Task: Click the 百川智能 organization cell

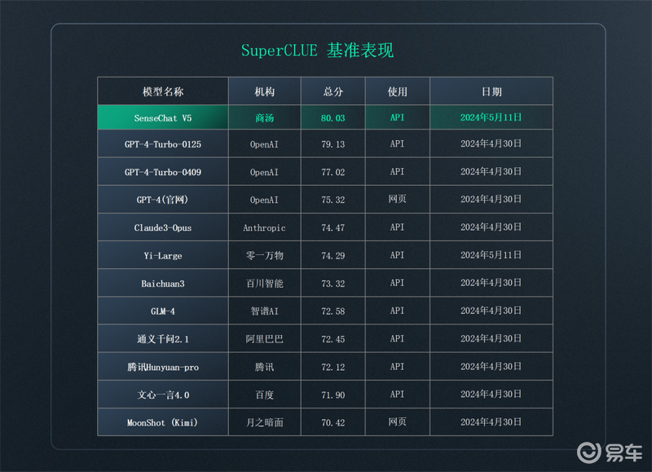Action: [264, 283]
